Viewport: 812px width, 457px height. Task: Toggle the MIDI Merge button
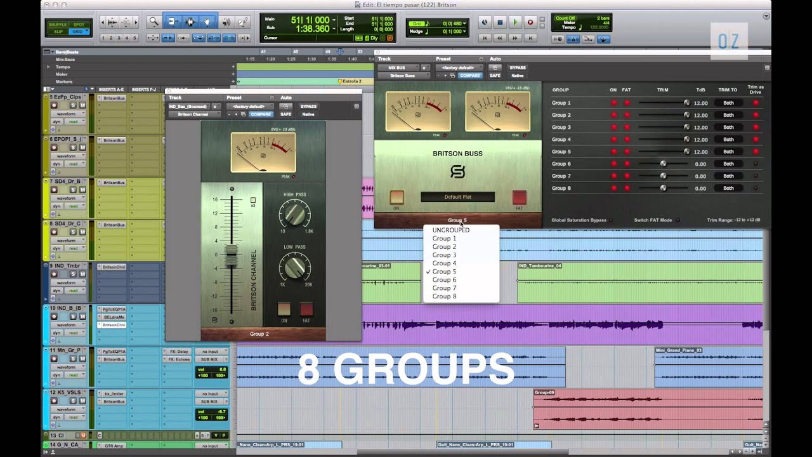point(589,39)
